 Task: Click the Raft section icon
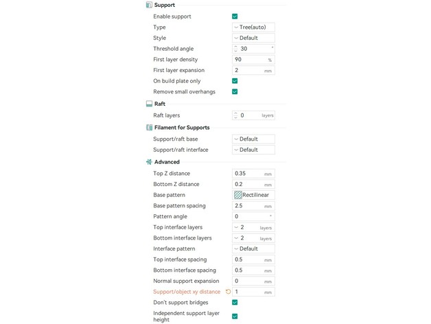pos(149,104)
